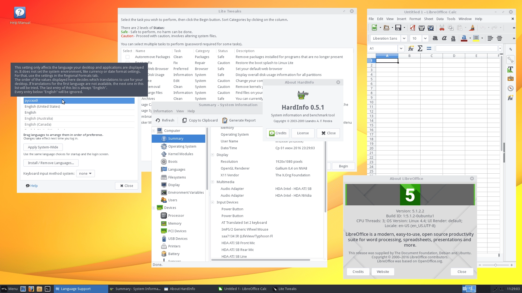Launch Firefox from the taskbar
Screen dimensions: 522x293
point(31,289)
